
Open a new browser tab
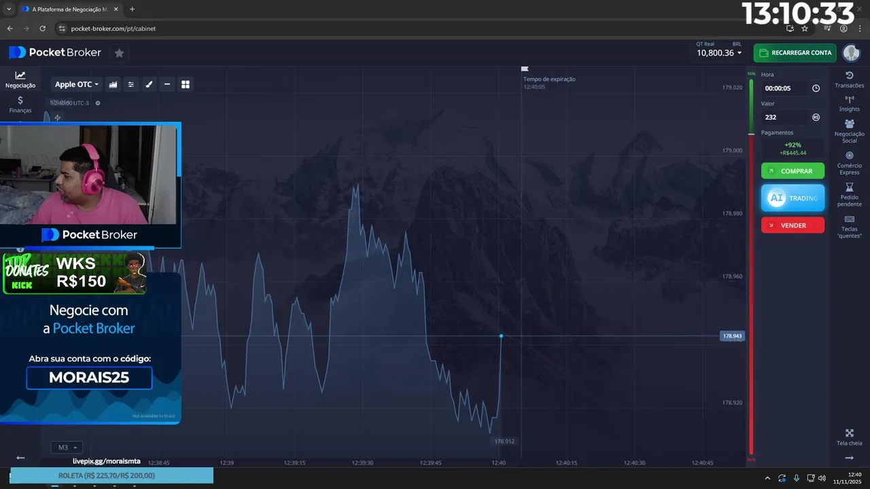point(132,10)
